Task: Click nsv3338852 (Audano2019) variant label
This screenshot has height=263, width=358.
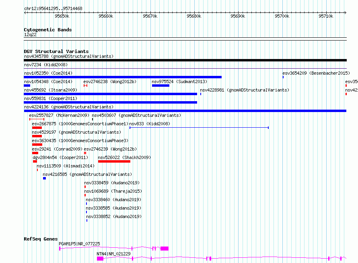Action: pyautogui.click(x=114, y=216)
